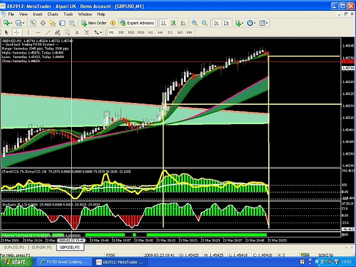Screen dimensions: 356x267
Task: Select the D1 timeframe button
Action: click(x=170, y=32)
